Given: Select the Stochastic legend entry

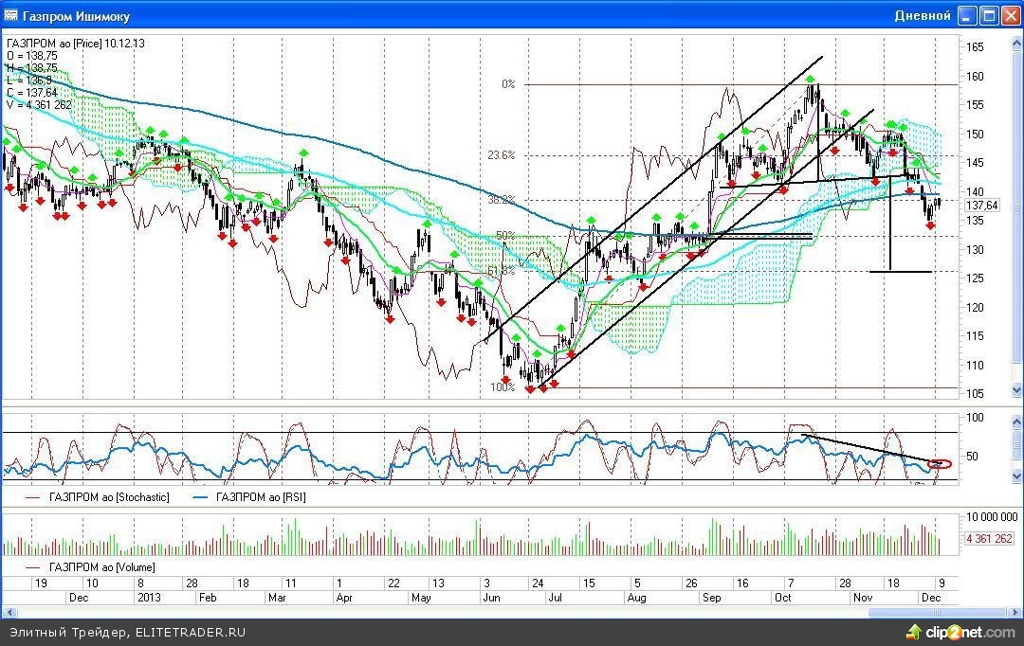Looking at the screenshot, I should point(101,496).
